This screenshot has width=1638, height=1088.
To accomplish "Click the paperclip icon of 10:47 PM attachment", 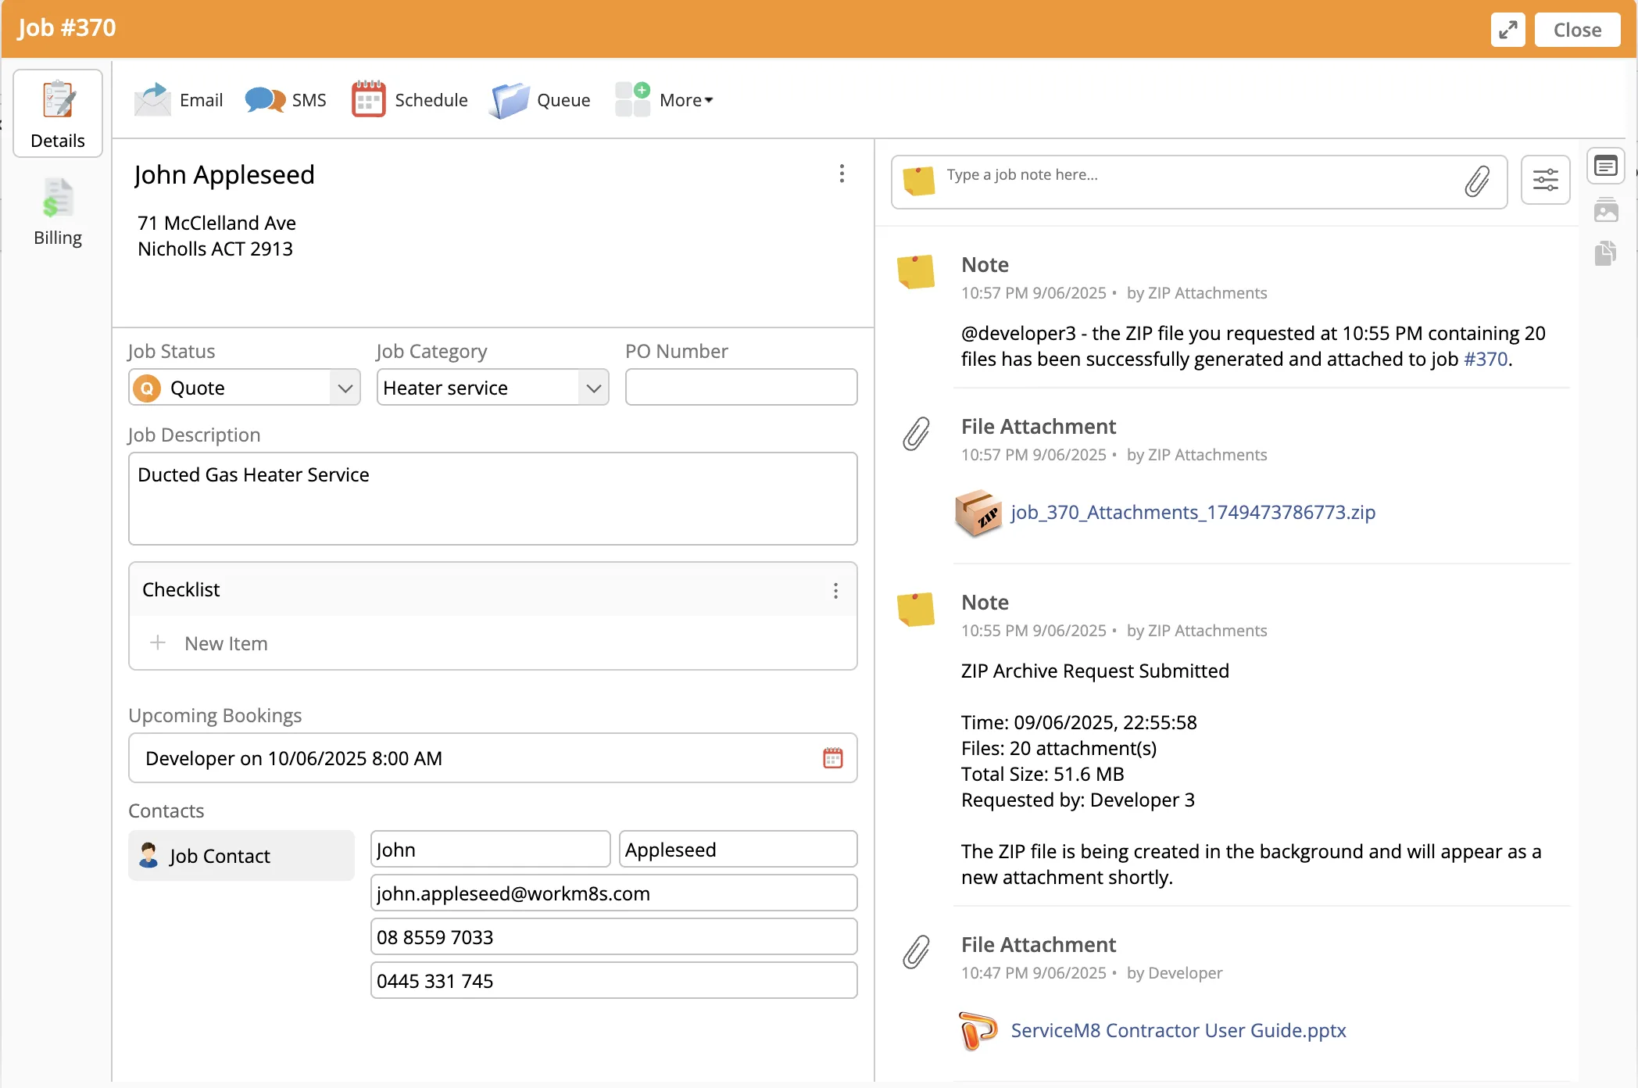I will [916, 952].
